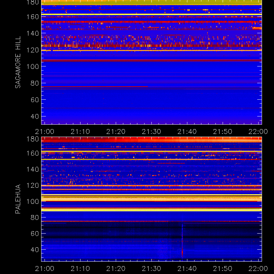Select 40 label on Palehua axis
The height and width of the screenshot is (274, 274).
pos(35,250)
